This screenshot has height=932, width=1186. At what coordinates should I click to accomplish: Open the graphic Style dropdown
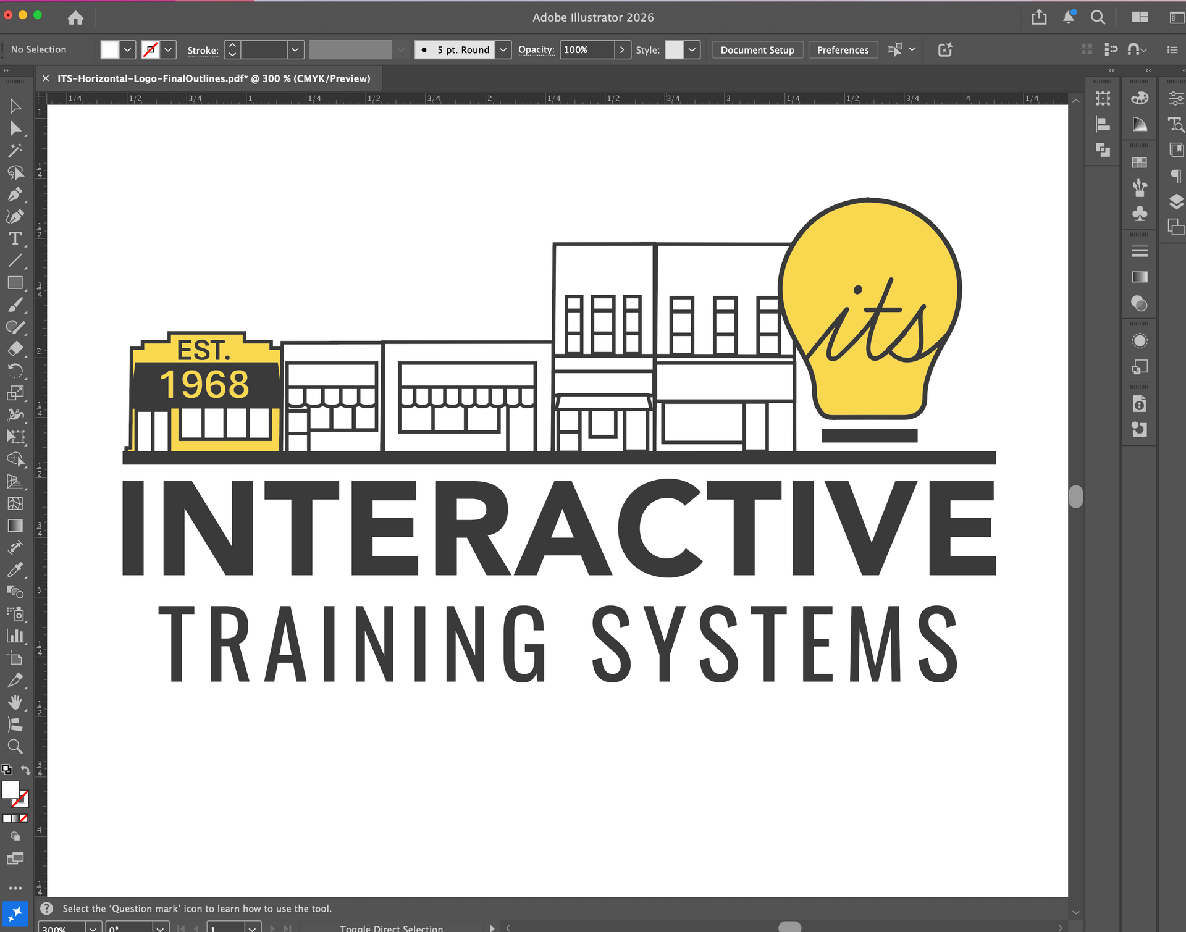tap(692, 49)
